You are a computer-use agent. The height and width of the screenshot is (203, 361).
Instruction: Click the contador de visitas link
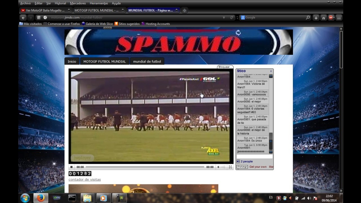pos(85,180)
